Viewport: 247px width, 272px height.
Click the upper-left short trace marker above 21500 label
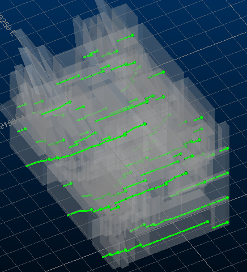25,104
